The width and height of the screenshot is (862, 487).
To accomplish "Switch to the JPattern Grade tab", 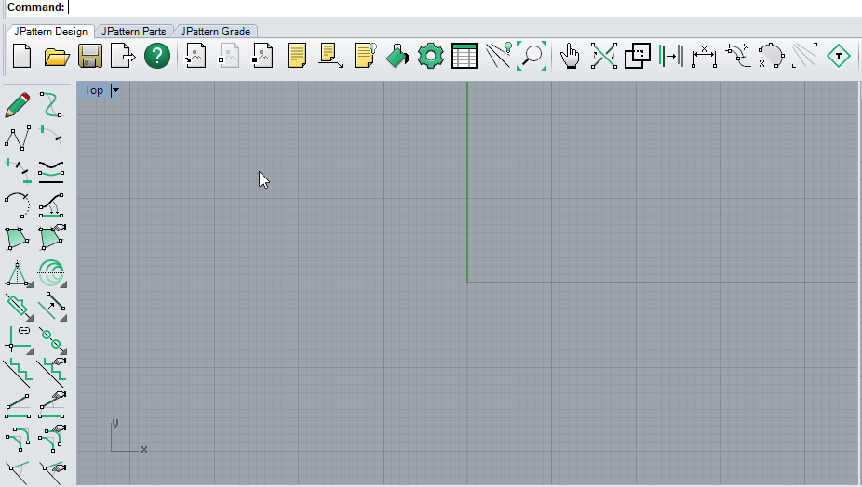I will pos(215,32).
